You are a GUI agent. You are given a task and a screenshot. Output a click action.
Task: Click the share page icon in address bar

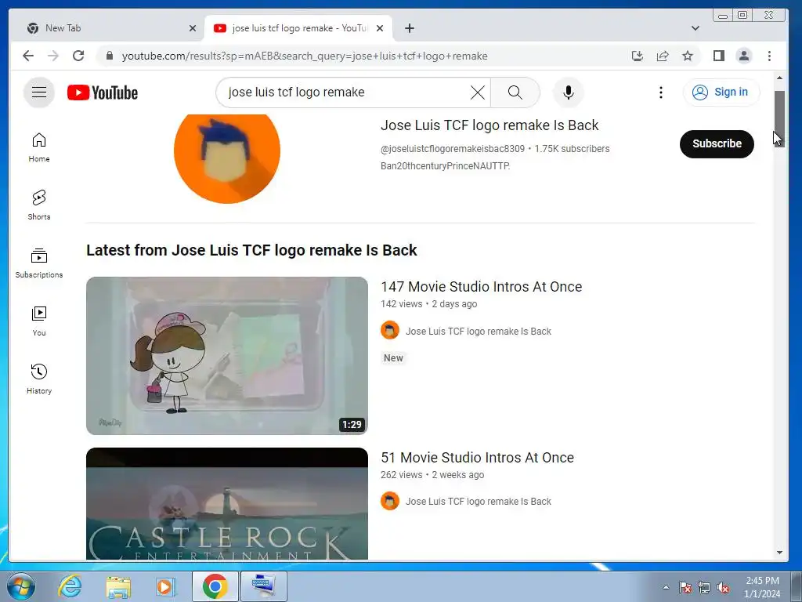(x=663, y=56)
